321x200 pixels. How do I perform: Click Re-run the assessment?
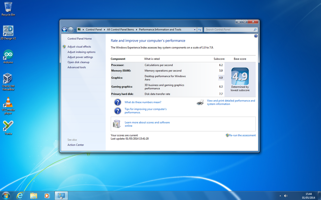242,135
